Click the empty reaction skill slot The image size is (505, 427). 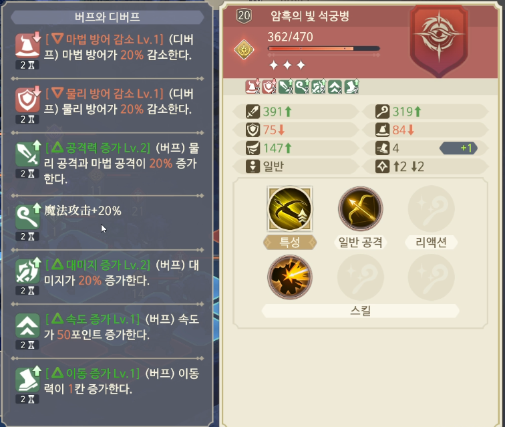click(432, 208)
